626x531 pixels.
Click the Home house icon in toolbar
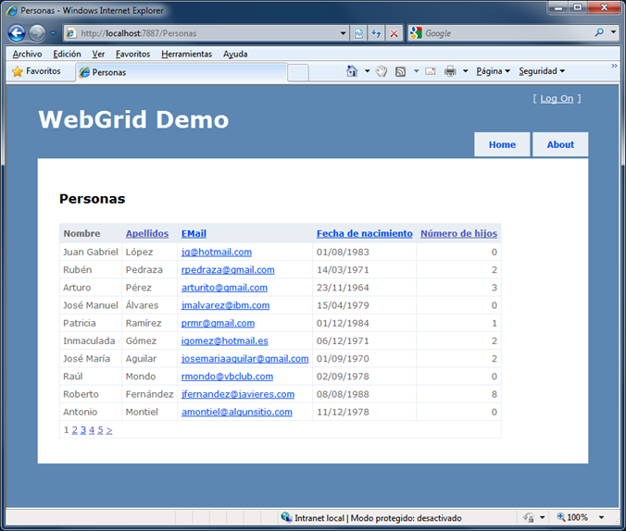pyautogui.click(x=352, y=71)
